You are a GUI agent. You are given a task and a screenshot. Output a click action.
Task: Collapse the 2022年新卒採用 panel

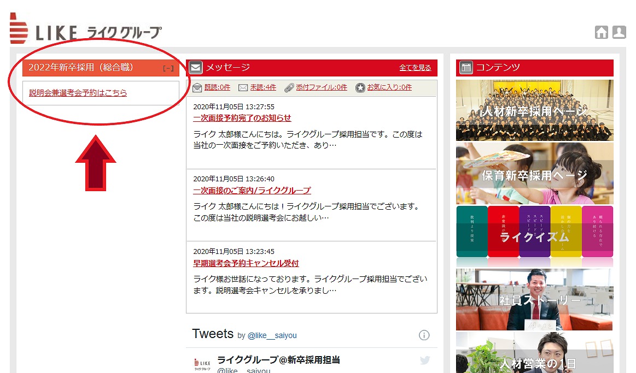(168, 68)
